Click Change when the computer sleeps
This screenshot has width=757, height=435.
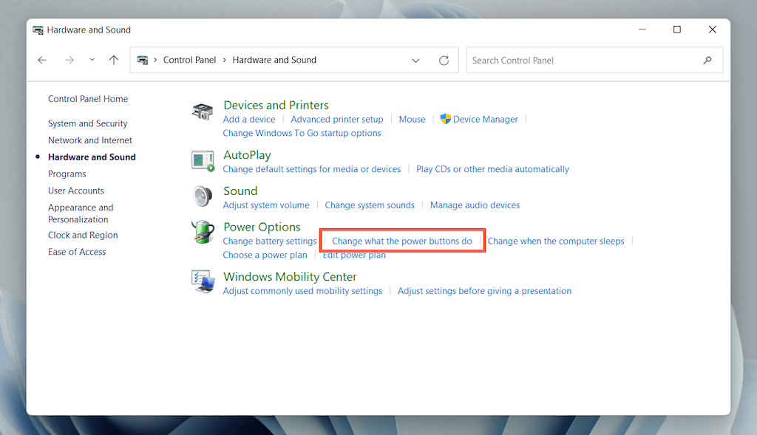pyautogui.click(x=556, y=241)
